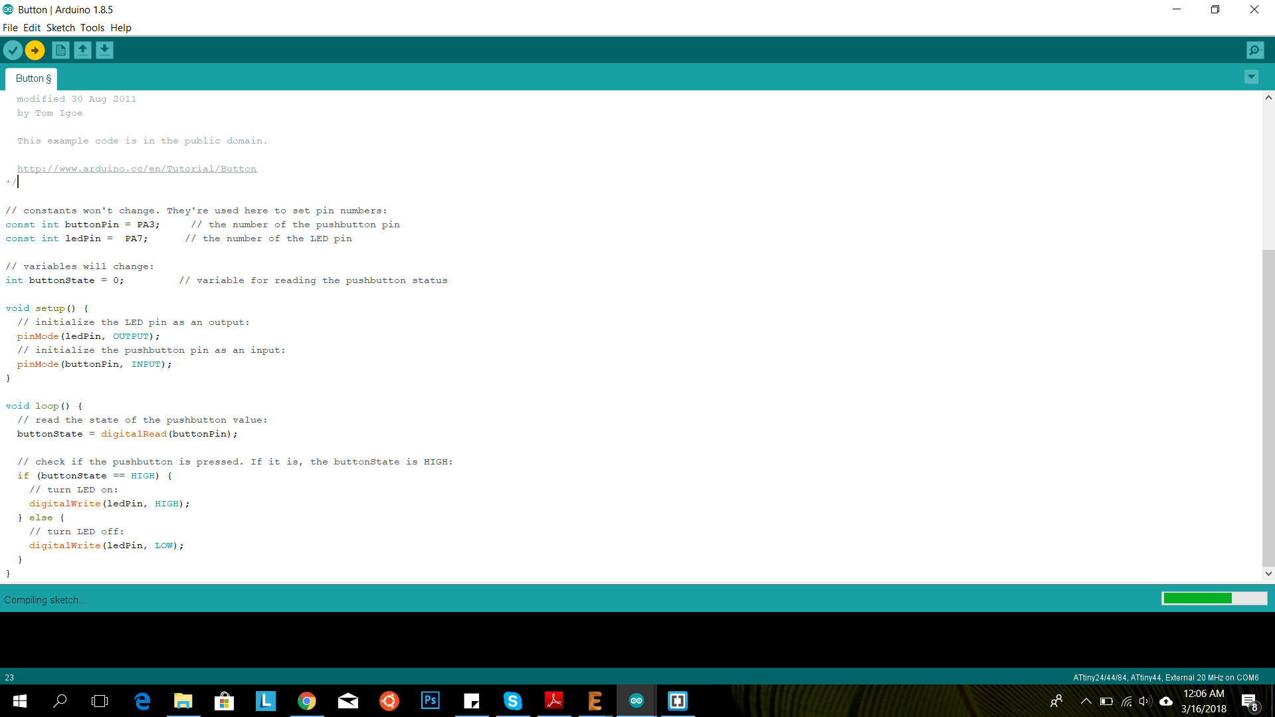
Task: Follow the arduino.cc Tutorial/Button link
Action: pos(137,169)
